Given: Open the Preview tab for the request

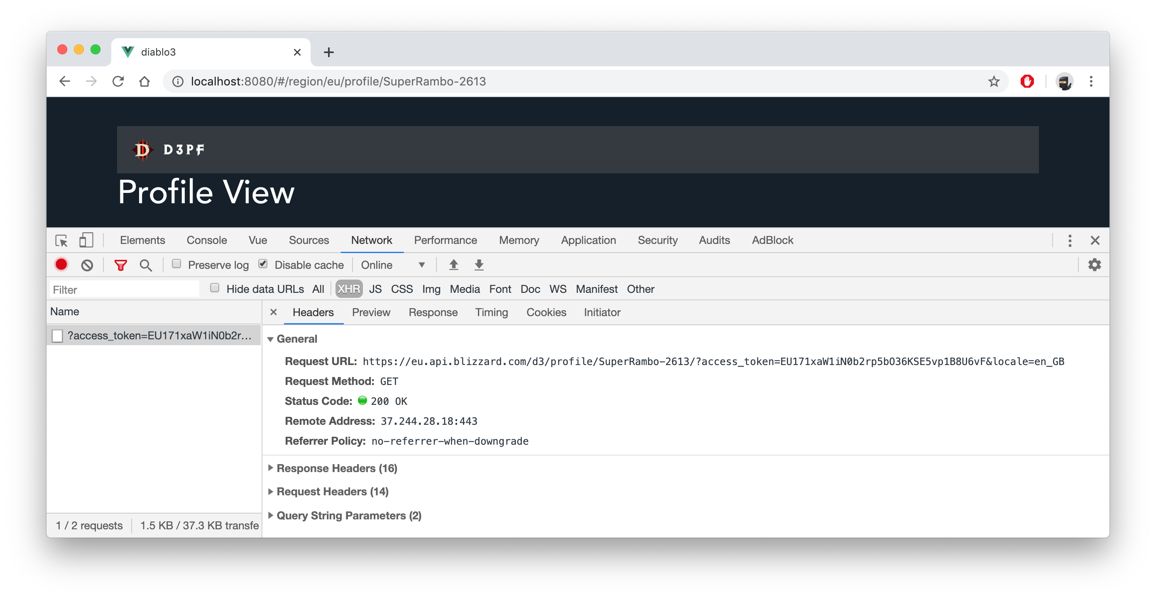Looking at the screenshot, I should pos(371,312).
